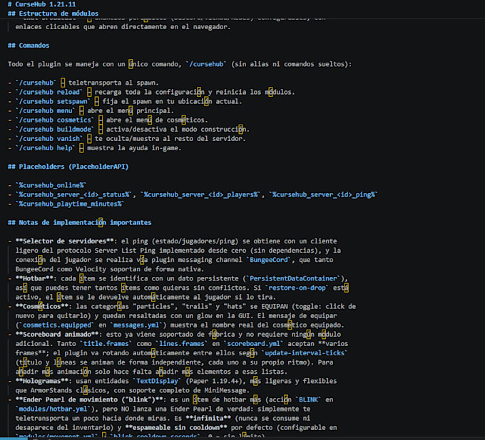Click the bold '**Hotbar**' label
485x440 pixels.
coord(34,278)
